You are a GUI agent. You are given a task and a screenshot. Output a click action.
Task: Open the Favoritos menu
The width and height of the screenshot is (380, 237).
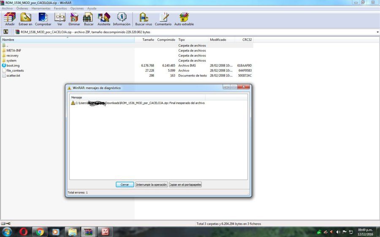(x=60, y=8)
